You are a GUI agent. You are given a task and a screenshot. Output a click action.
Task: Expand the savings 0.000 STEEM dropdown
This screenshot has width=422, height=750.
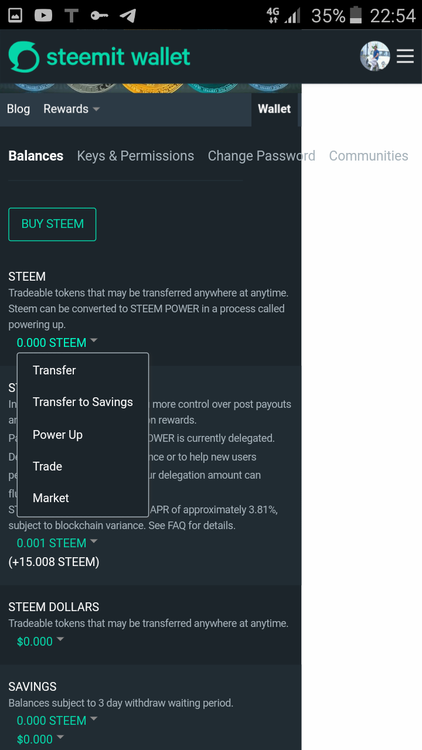(57, 721)
